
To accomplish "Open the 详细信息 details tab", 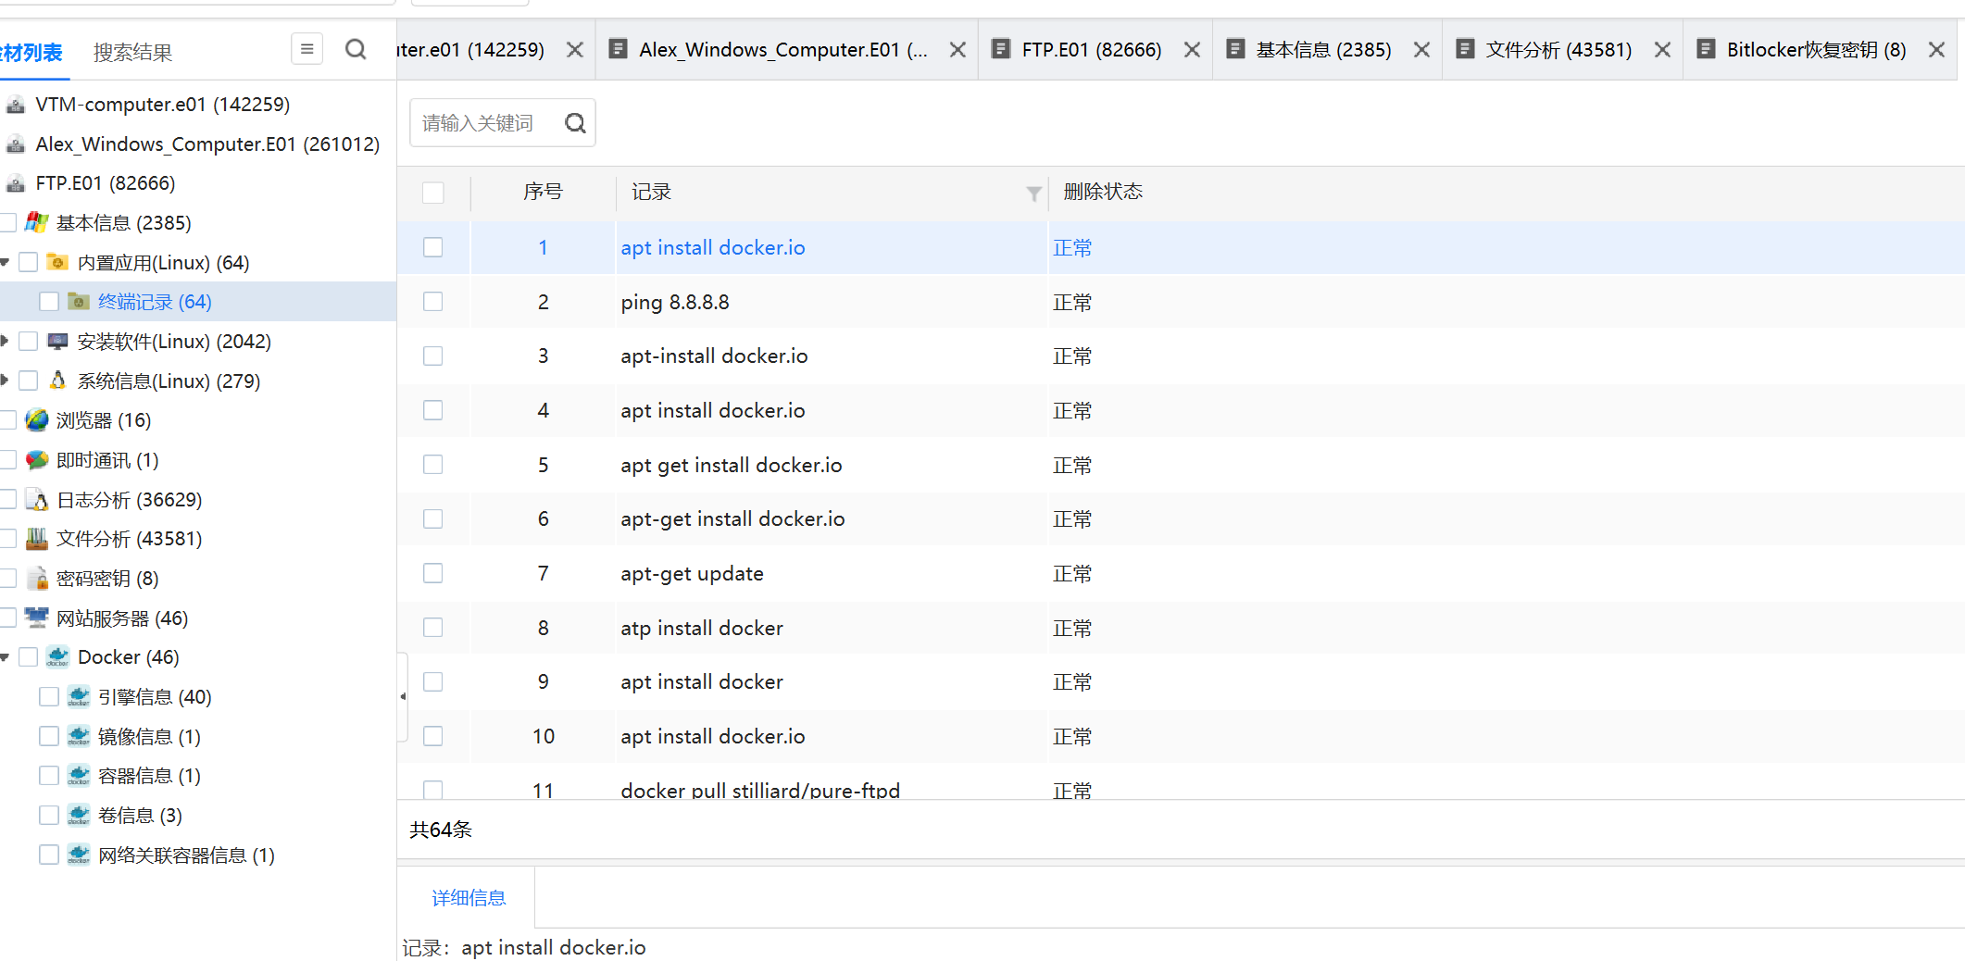I will 469,898.
